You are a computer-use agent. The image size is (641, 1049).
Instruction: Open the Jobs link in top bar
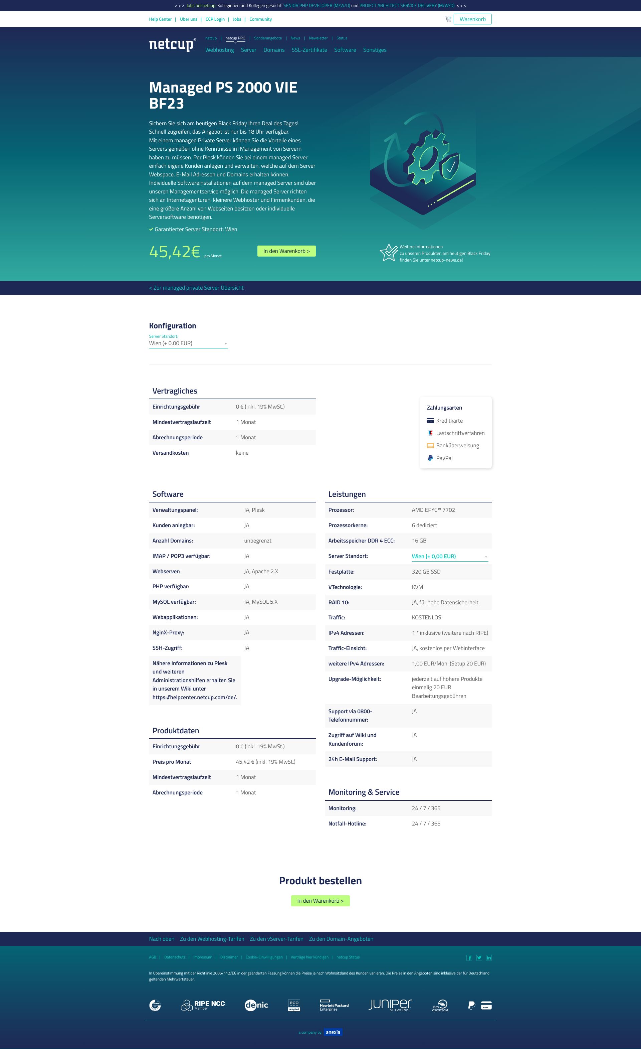pos(237,19)
